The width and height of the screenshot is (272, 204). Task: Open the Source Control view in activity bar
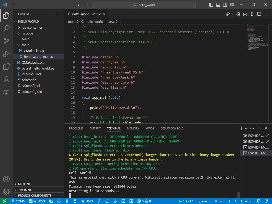[x=6, y=41]
